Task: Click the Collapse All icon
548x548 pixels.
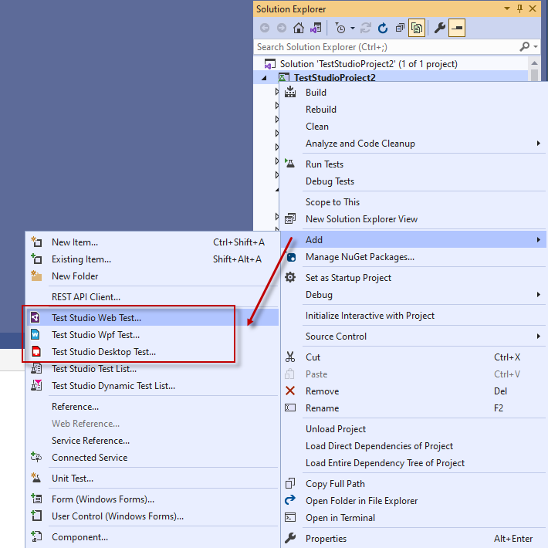Action: 400,28
